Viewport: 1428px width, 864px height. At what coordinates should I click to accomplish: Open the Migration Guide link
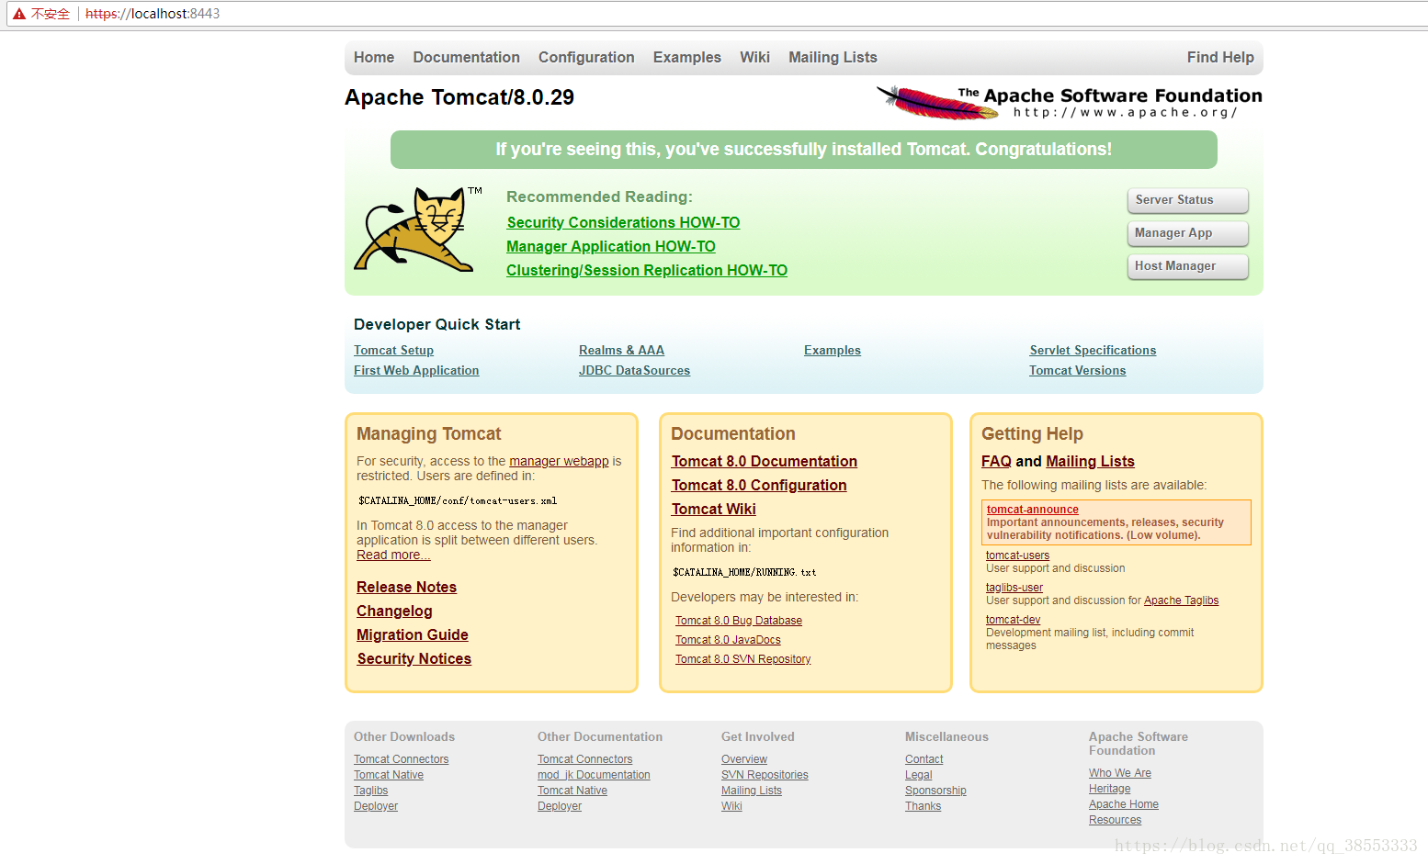(413, 634)
